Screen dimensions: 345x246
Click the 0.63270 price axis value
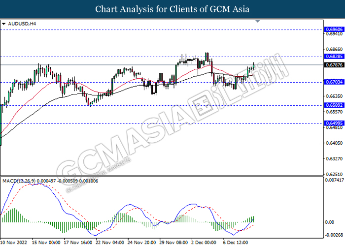tap(334, 158)
